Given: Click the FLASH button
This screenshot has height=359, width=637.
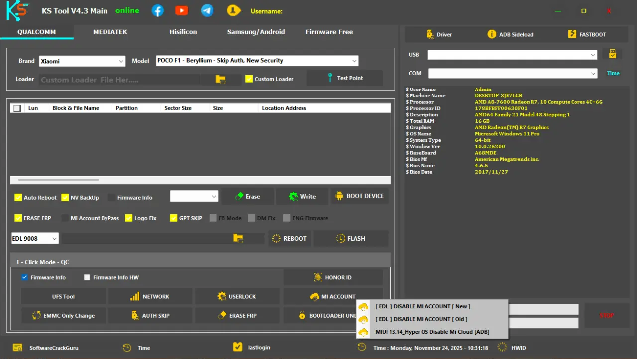Looking at the screenshot, I should click(351, 238).
